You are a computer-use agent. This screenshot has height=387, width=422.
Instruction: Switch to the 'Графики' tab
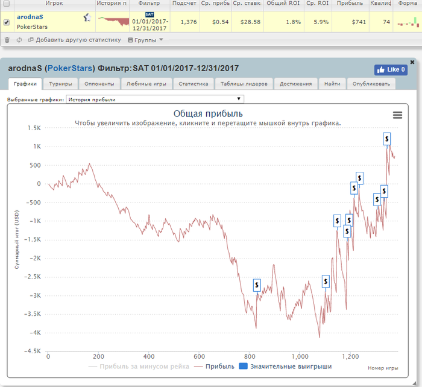point(25,84)
